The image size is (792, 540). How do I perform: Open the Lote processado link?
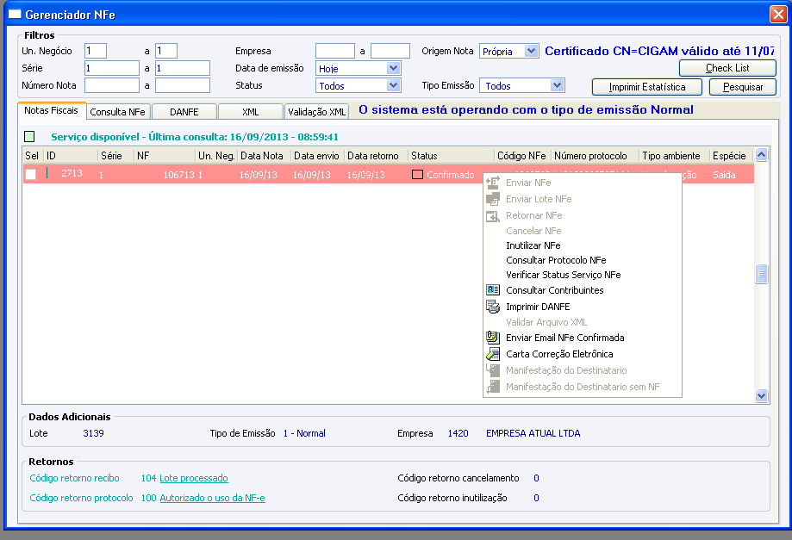193,478
